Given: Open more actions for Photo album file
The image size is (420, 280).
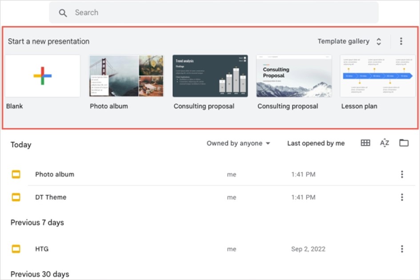Looking at the screenshot, I should coord(402,174).
